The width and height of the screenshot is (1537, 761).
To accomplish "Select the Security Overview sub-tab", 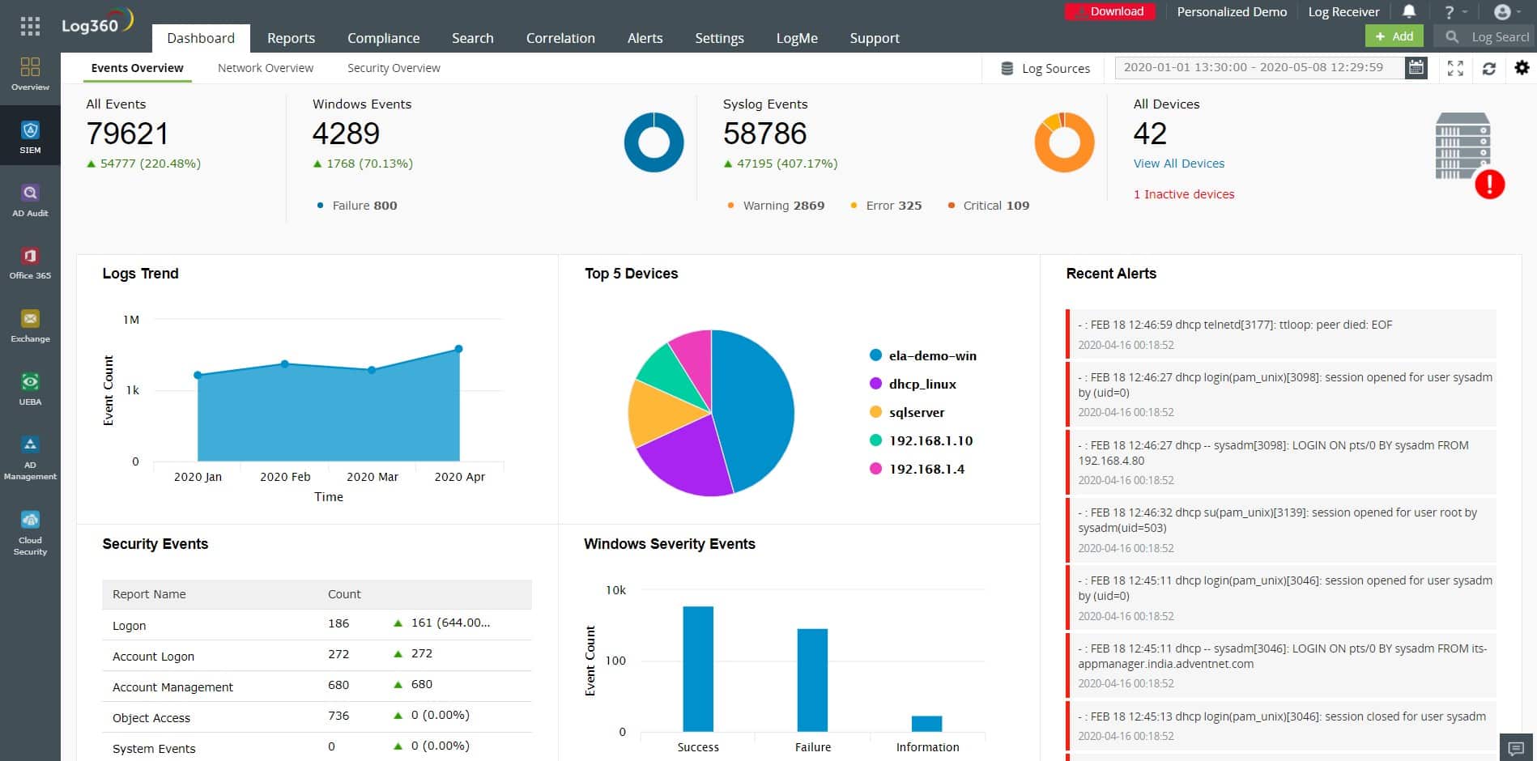I will [x=394, y=68].
